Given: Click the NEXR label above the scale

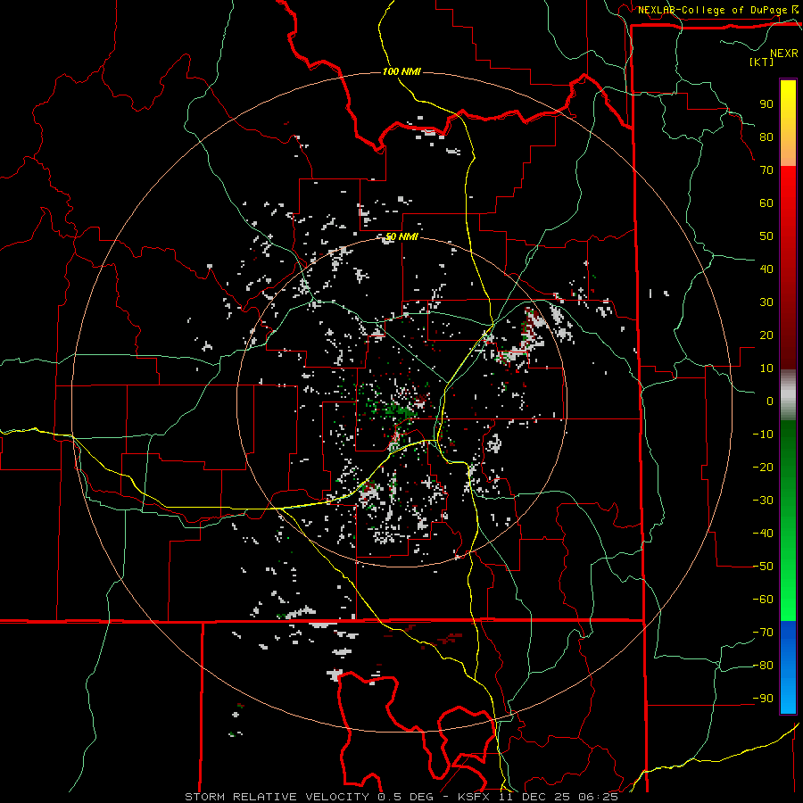Looking at the screenshot, I should click(x=783, y=54).
